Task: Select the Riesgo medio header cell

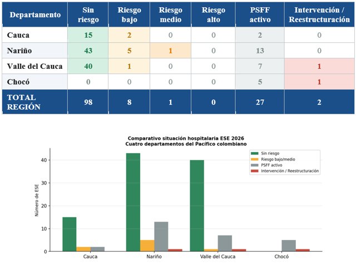Action: click(x=171, y=14)
